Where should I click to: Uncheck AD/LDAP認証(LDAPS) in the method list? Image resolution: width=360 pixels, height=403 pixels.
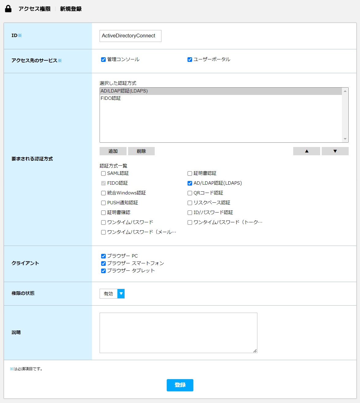click(190, 183)
